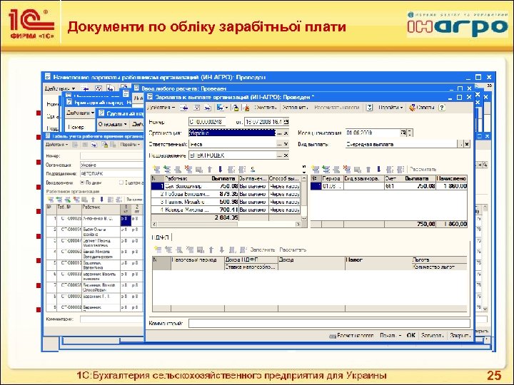Click the blue down arrow in the Табель list toolbar

[101, 199]
